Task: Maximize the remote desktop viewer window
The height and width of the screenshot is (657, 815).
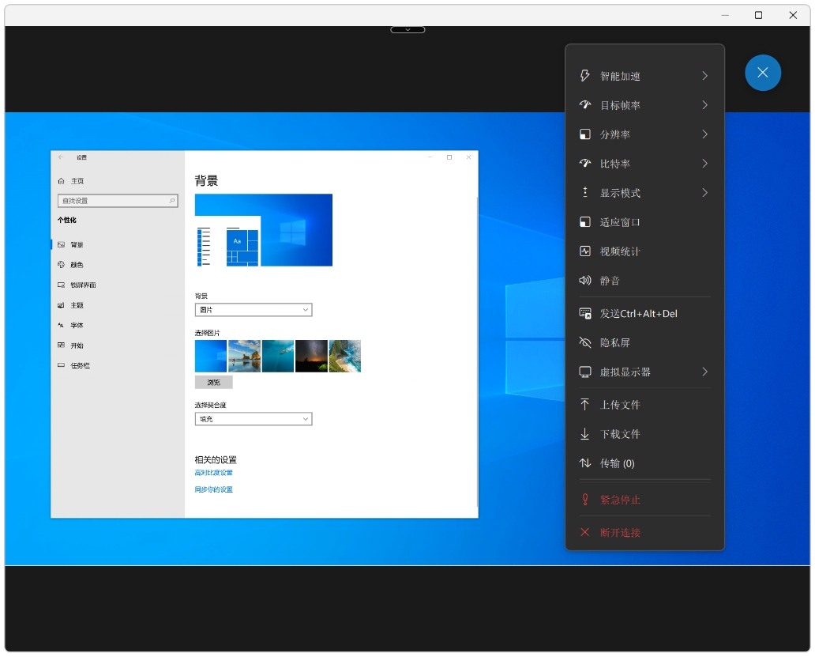Action: [758, 15]
